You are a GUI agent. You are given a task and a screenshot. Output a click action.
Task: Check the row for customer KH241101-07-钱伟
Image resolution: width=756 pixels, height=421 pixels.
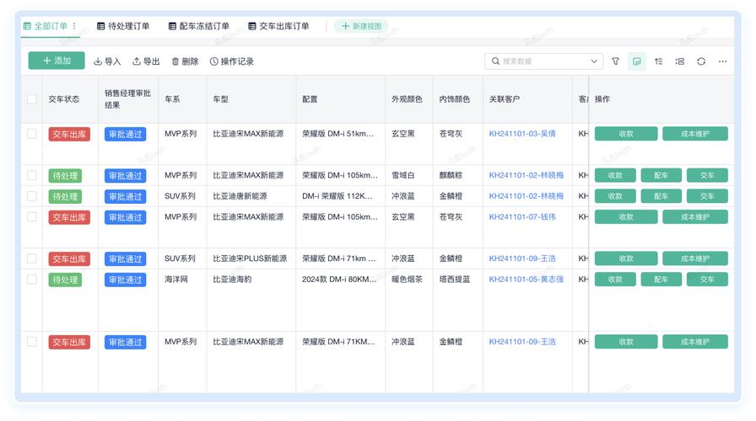coord(32,217)
